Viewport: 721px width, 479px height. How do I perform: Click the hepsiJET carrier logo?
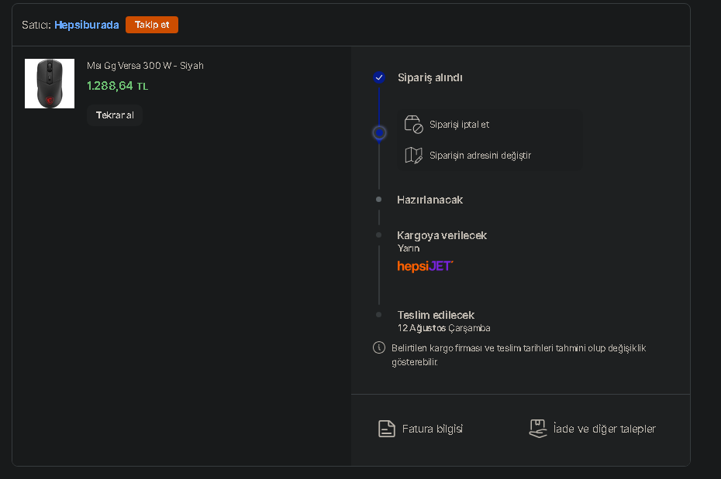coord(426,266)
